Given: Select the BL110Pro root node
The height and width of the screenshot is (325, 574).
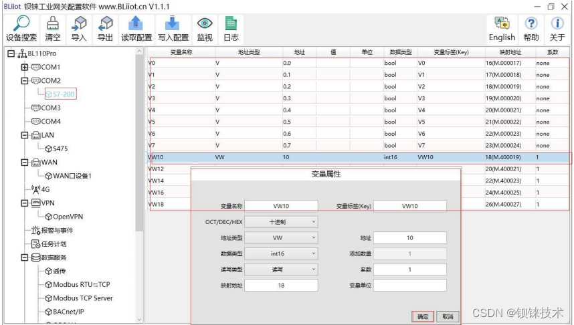Looking at the screenshot, I should click(x=41, y=53).
